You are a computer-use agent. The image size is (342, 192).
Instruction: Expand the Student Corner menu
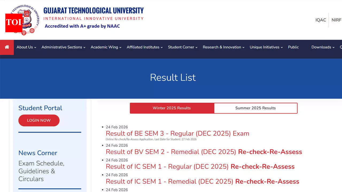(182, 47)
